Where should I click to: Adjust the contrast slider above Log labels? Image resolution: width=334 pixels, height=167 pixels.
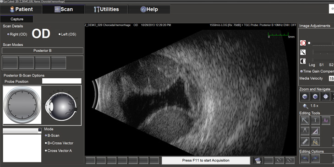(x=323, y=60)
